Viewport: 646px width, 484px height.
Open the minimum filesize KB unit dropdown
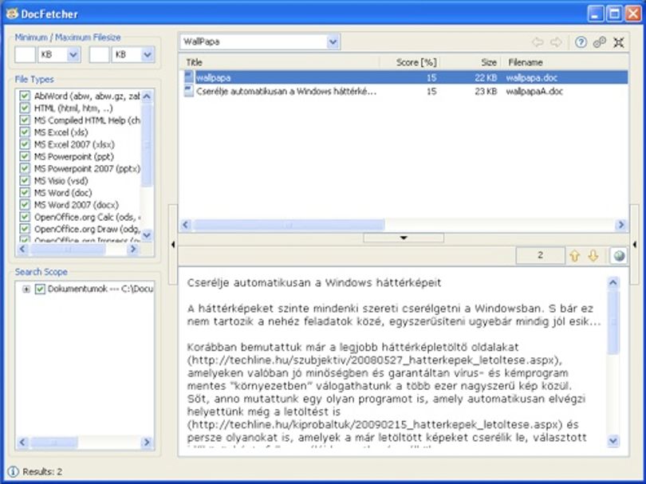tap(73, 55)
